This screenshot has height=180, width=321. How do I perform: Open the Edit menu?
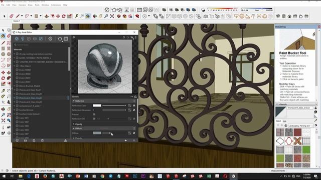pos(8,5)
